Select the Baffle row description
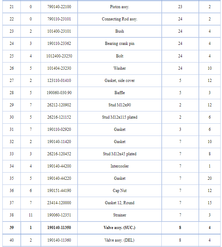 click(x=120, y=93)
